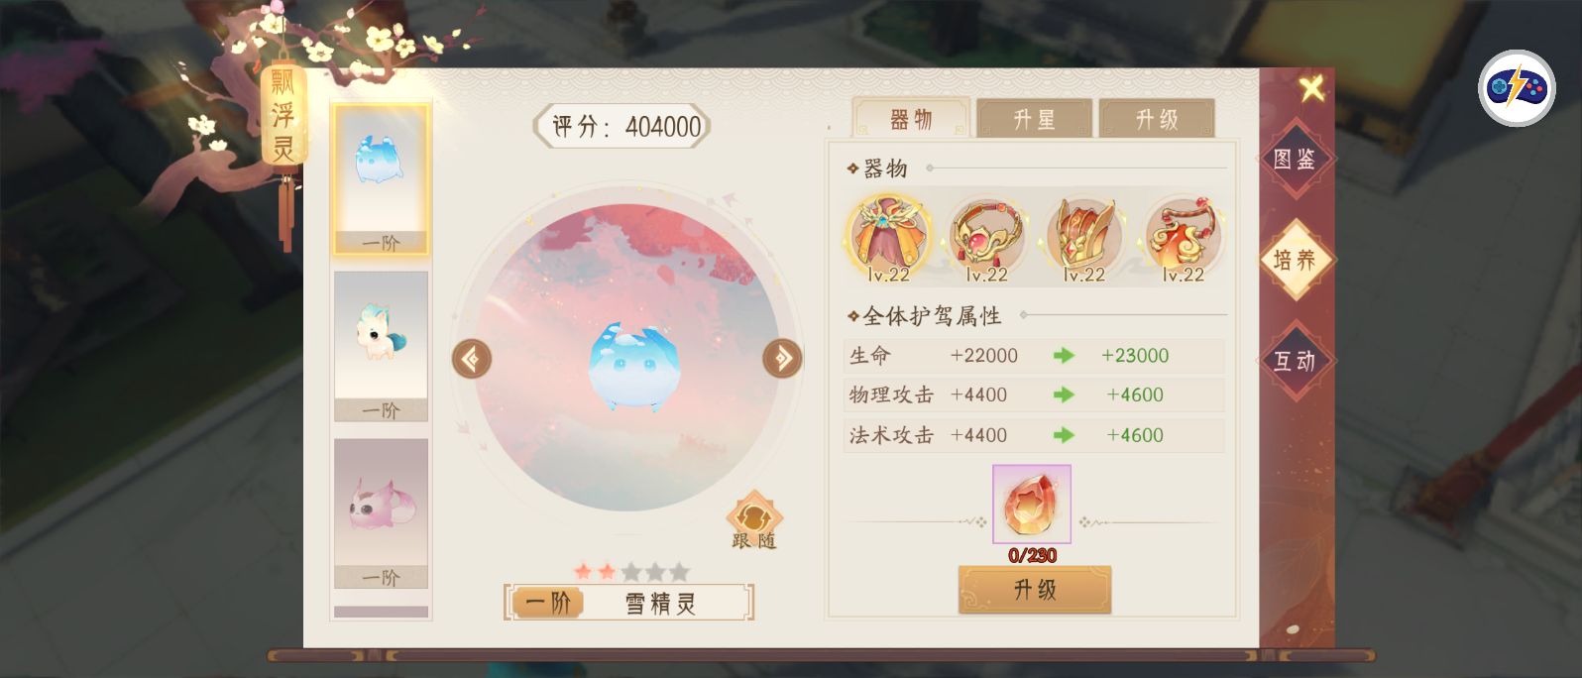Click the 升级 upgrade button
The image size is (1582, 678).
pos(1034,590)
